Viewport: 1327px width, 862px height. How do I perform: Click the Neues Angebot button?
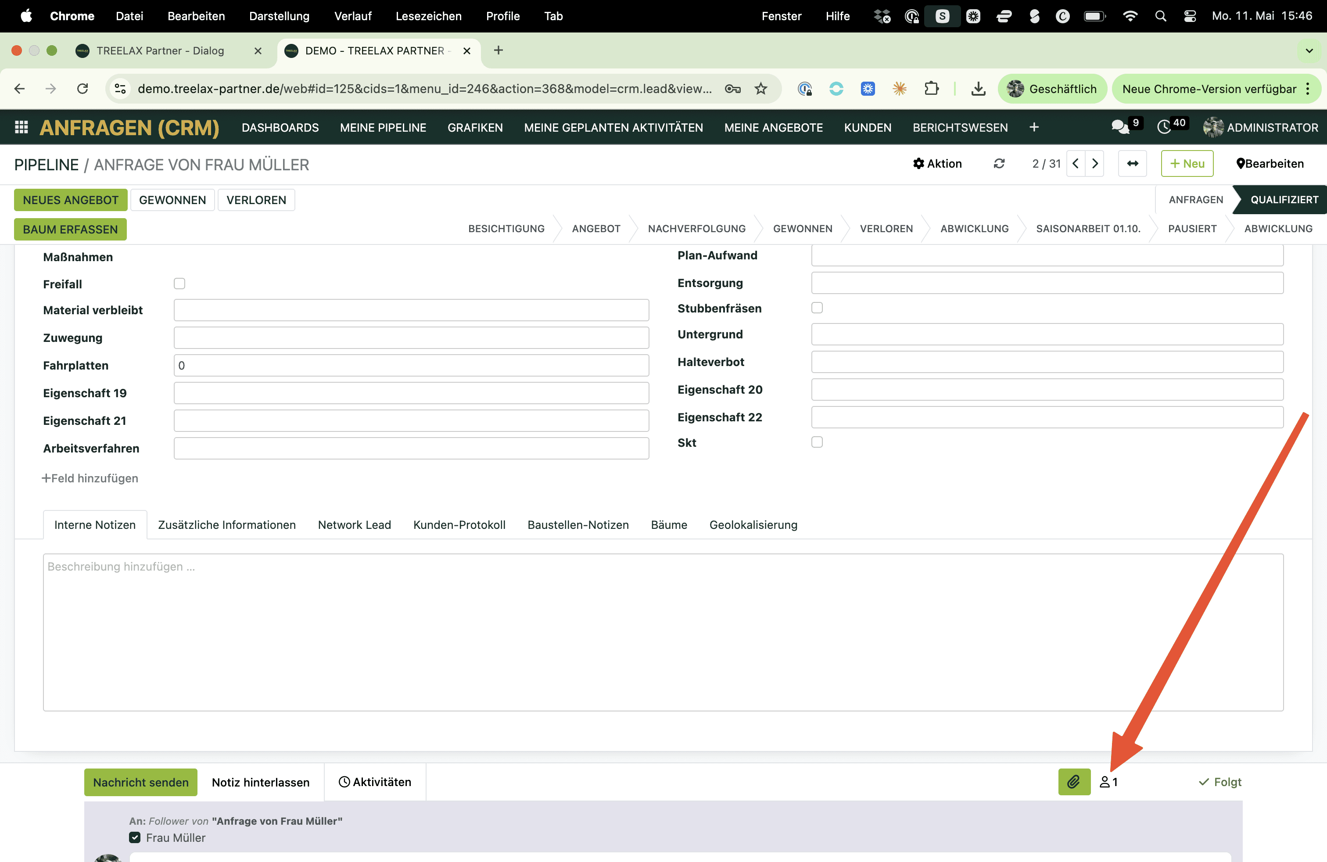coord(71,200)
